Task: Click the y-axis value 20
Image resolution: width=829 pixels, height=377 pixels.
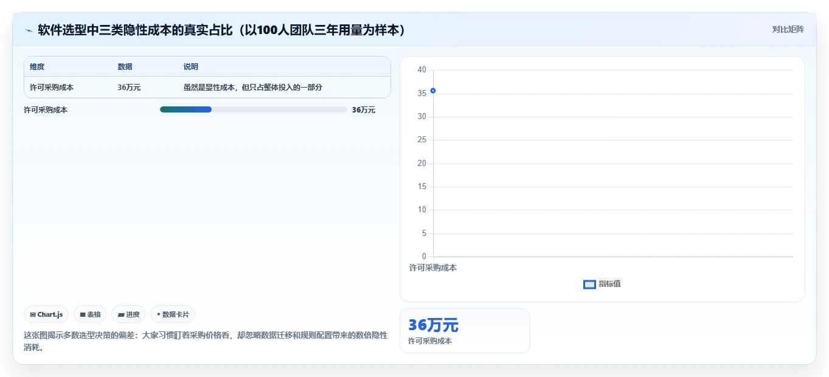Action: click(x=422, y=164)
